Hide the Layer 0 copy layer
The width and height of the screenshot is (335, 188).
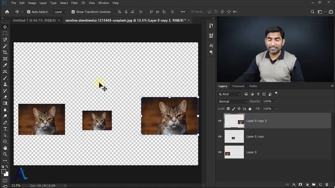220,136
